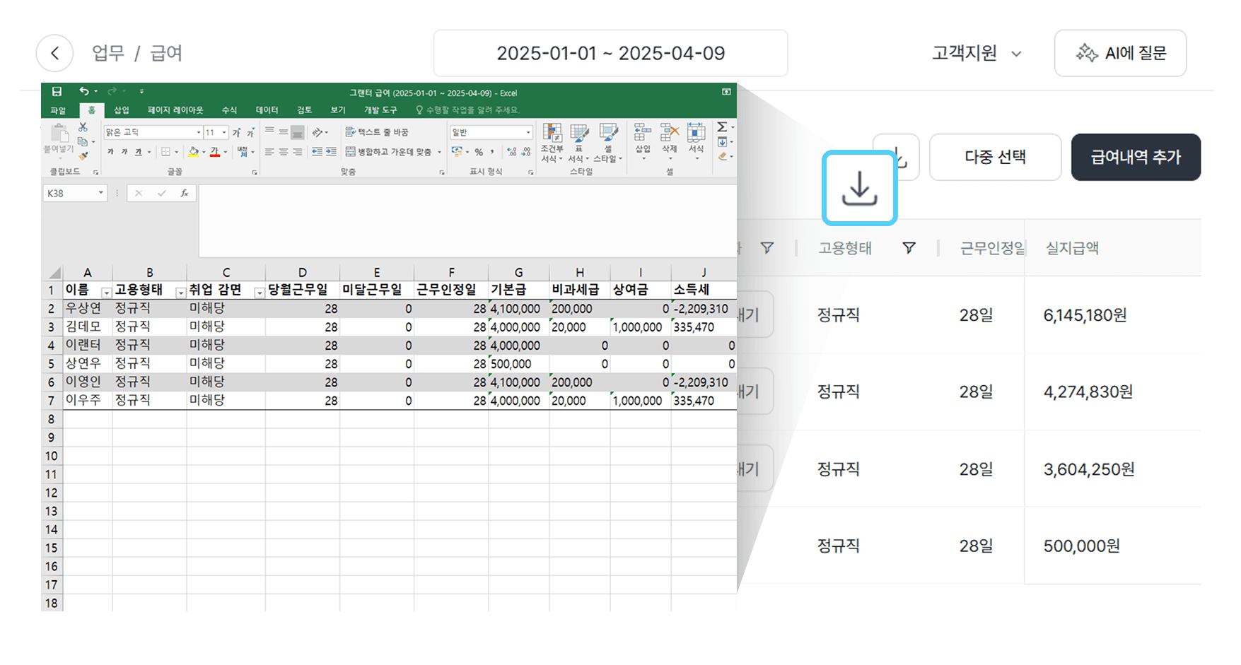Toggle Wrap Text (텍스트 줄 바꿈)

click(377, 132)
